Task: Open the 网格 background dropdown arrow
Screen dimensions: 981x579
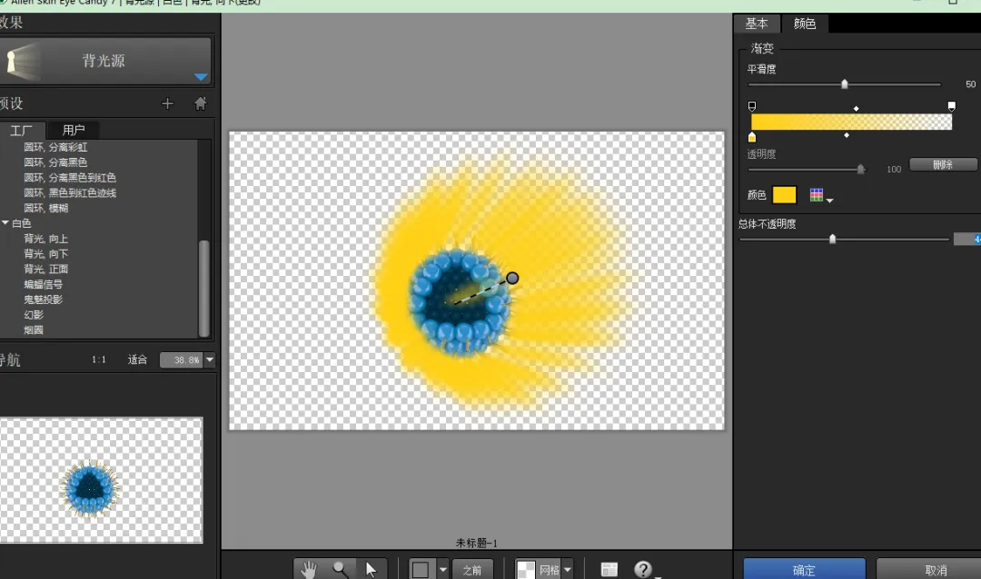Action: pyautogui.click(x=568, y=570)
